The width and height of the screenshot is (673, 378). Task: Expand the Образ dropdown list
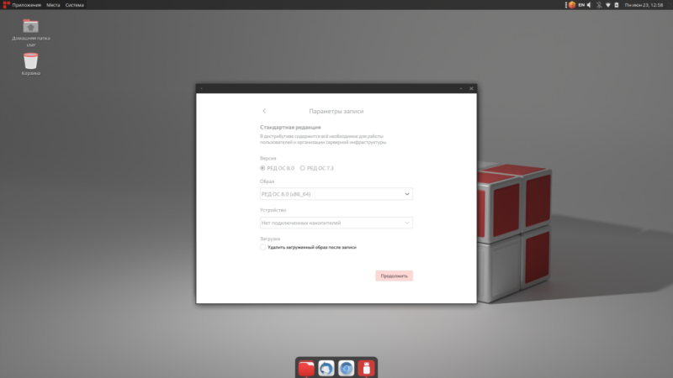336,194
